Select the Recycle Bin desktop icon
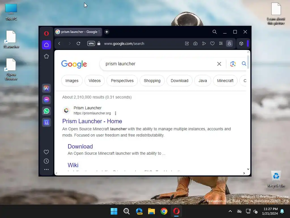Viewport: 290px width, 218px height. pos(276,179)
